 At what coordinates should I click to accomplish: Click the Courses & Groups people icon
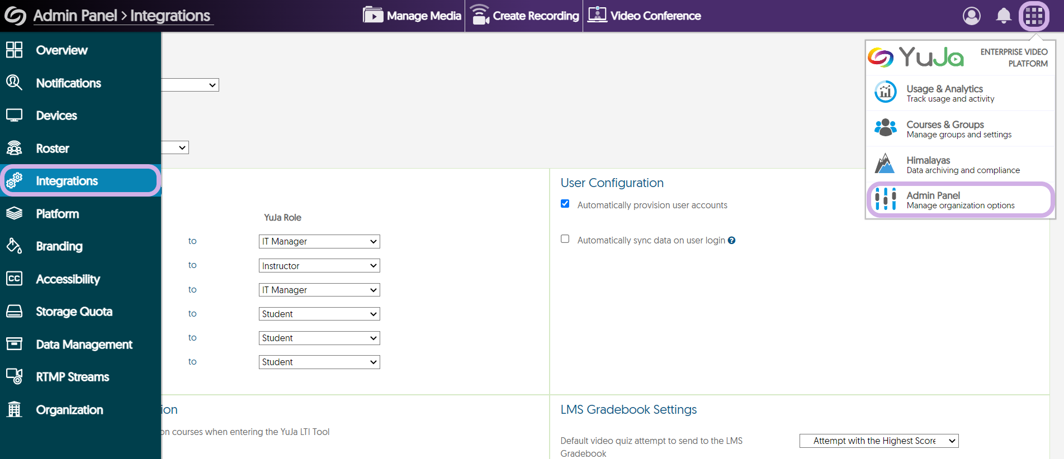point(885,128)
